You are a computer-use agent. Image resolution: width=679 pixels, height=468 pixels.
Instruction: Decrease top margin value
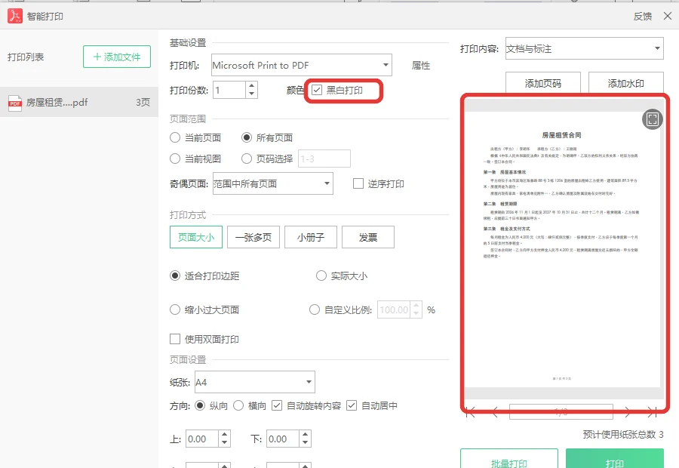(x=224, y=443)
